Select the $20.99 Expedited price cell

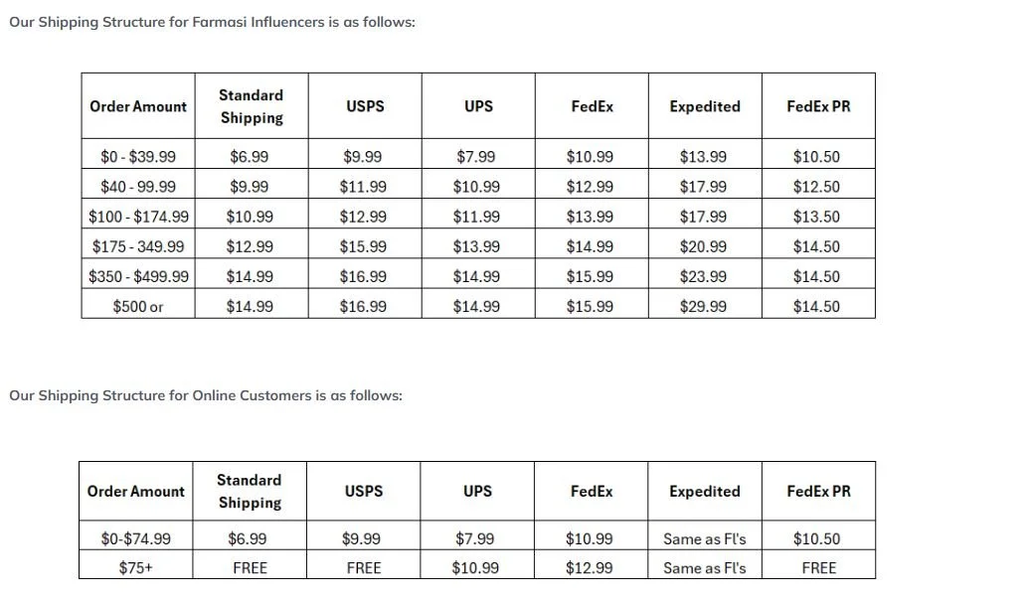click(704, 246)
